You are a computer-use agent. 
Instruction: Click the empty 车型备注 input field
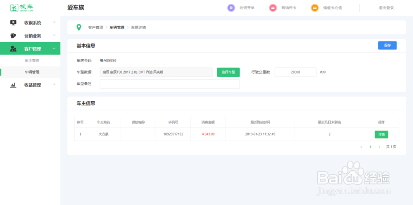170,84
